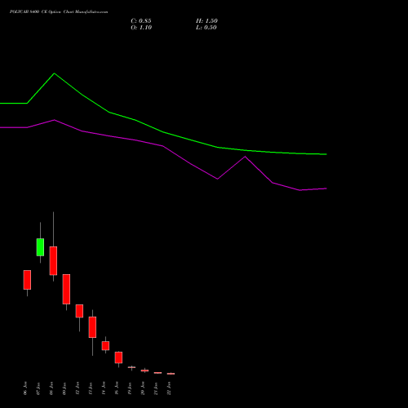This screenshot has width=408, height=408.
Task: Click the 19 Jan date label
Action: tap(130, 388)
